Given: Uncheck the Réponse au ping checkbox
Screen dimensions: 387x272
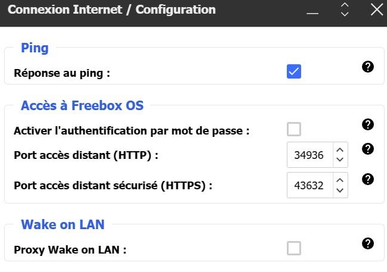Looking at the screenshot, I should click(294, 71).
